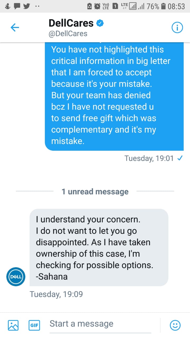Tap the @DellCares handle

[68, 34]
